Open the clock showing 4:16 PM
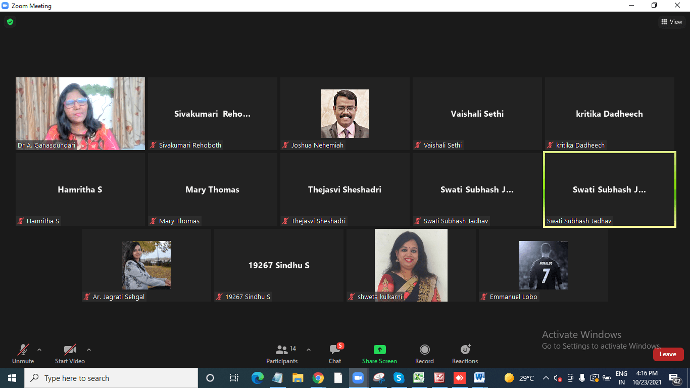Screen dimensions: 690x388 click(647, 378)
